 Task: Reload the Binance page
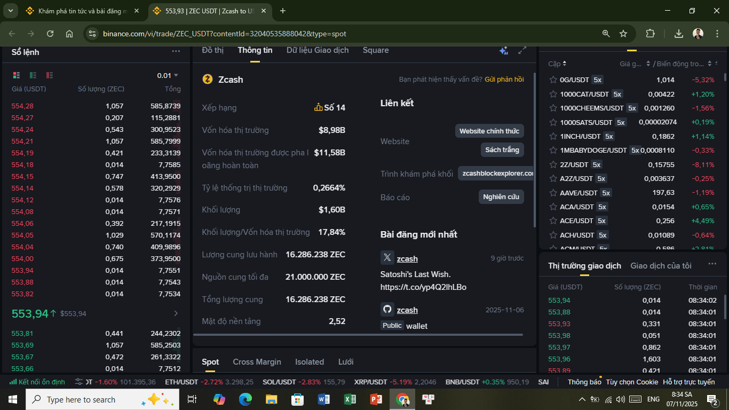[50, 34]
